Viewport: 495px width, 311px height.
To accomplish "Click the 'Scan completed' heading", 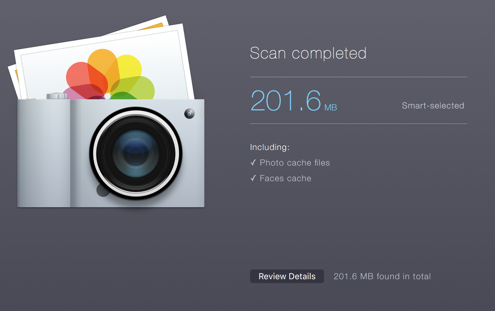I will 308,53.
